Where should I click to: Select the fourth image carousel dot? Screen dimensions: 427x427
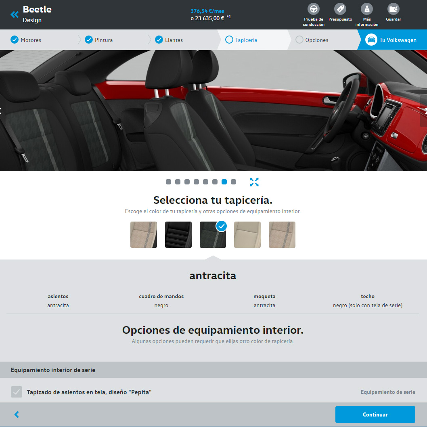click(x=196, y=182)
